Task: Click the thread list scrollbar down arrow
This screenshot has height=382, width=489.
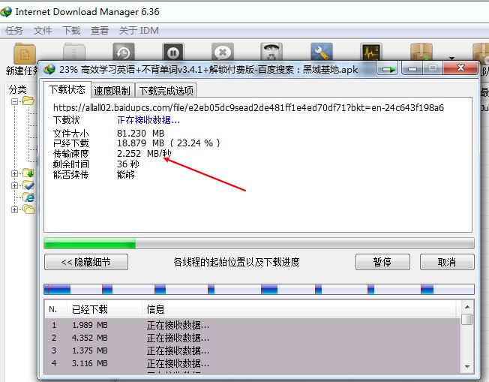Action: pyautogui.click(x=467, y=366)
